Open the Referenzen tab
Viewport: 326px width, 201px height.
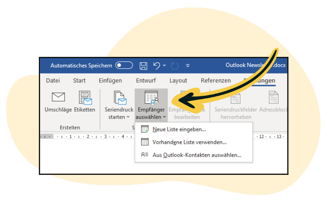point(216,81)
